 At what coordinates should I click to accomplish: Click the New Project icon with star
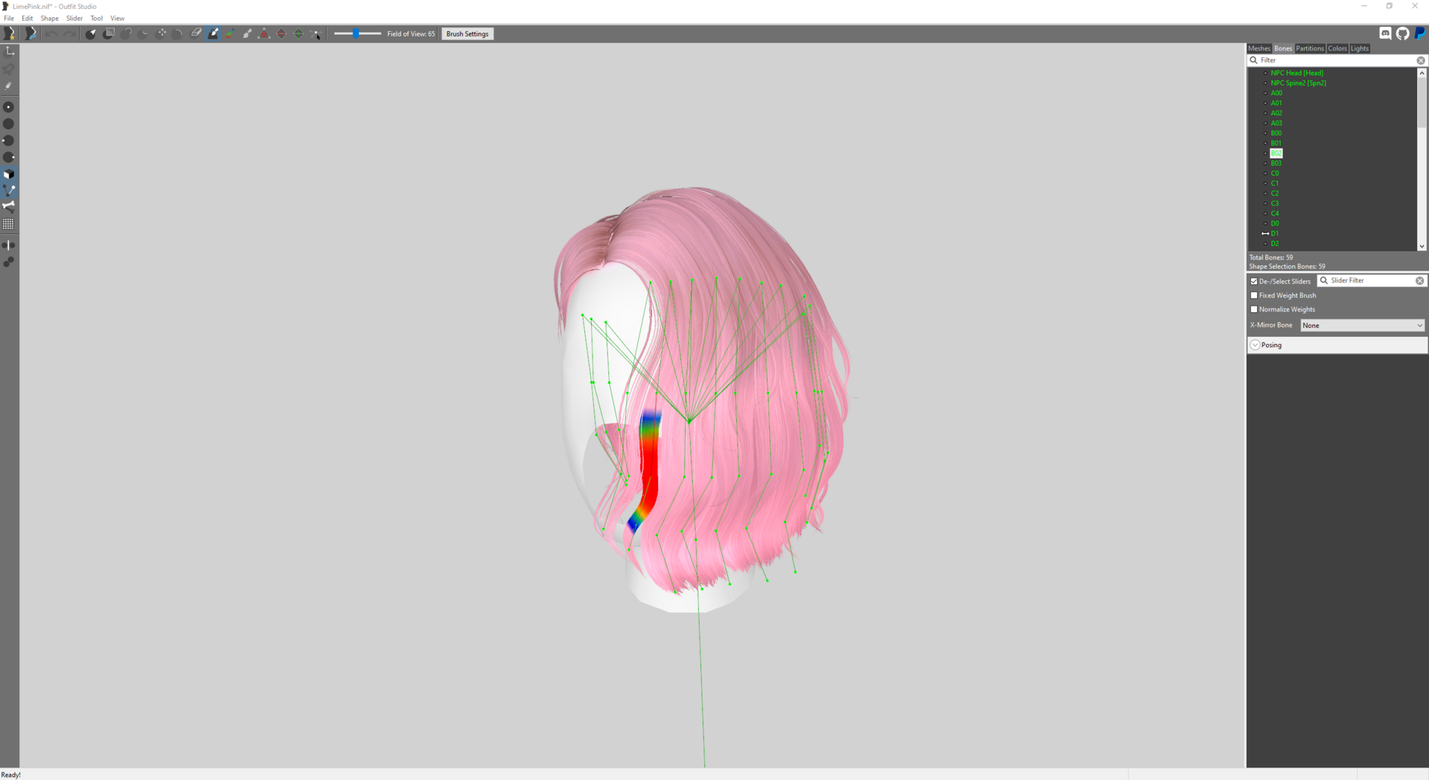[10, 33]
